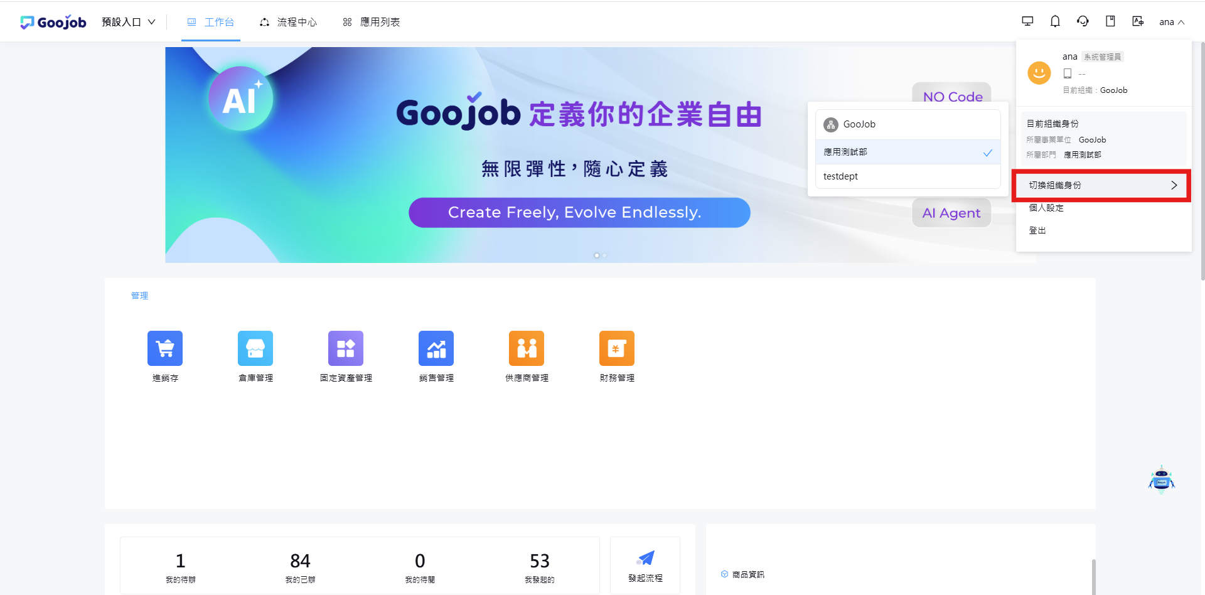Expand 切換組織身份 submenu
1205x595 pixels.
1103,185
